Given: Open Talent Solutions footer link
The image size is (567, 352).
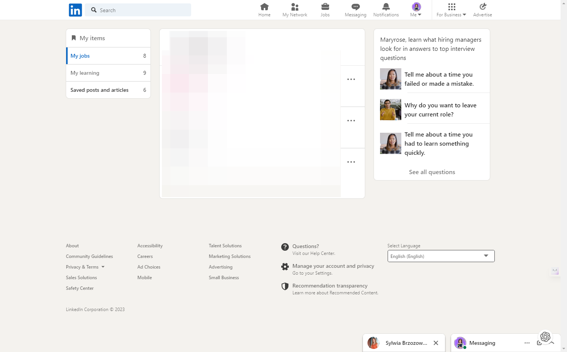Looking at the screenshot, I should (x=225, y=246).
